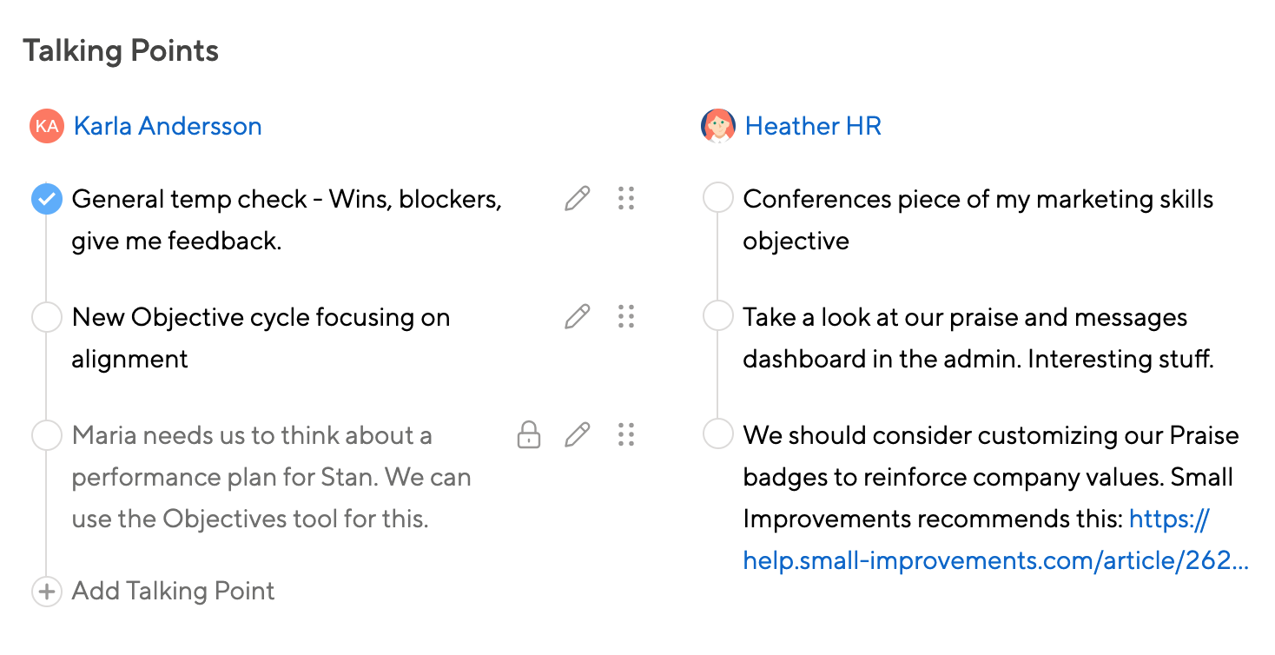Image resolution: width=1275 pixels, height=655 pixels.
Task: Open Heather HR's profile link
Action: (813, 126)
